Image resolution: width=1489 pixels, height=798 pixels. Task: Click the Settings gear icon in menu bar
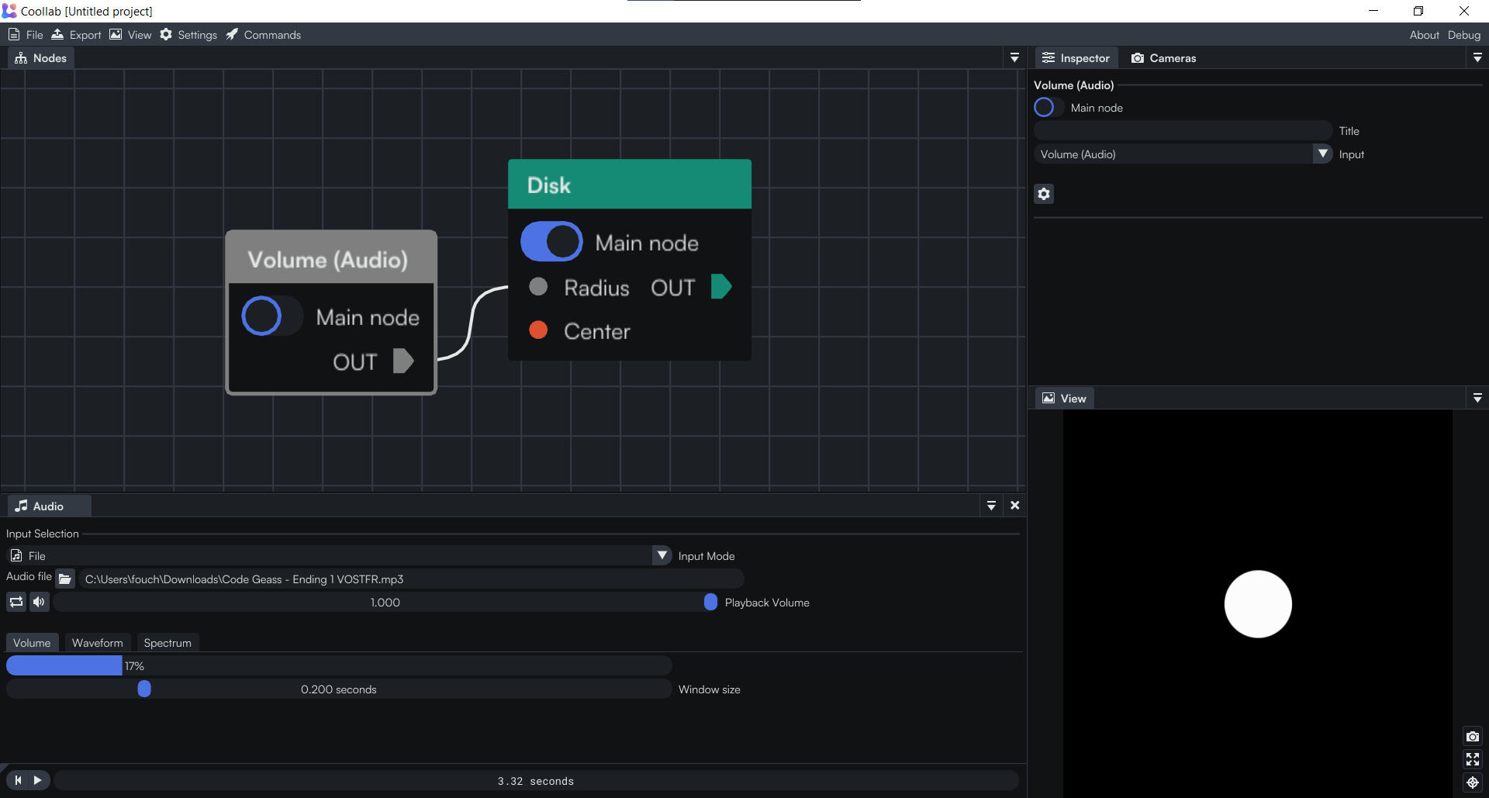[x=166, y=34]
